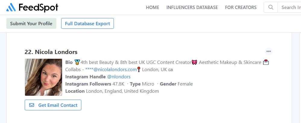Select the FOR CREATORS menu item

click(x=241, y=7)
